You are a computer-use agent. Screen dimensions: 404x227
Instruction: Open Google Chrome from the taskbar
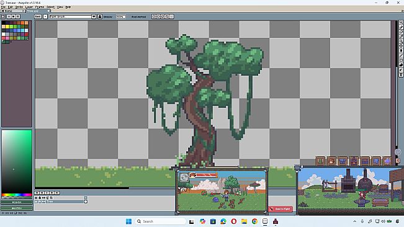tap(254, 221)
